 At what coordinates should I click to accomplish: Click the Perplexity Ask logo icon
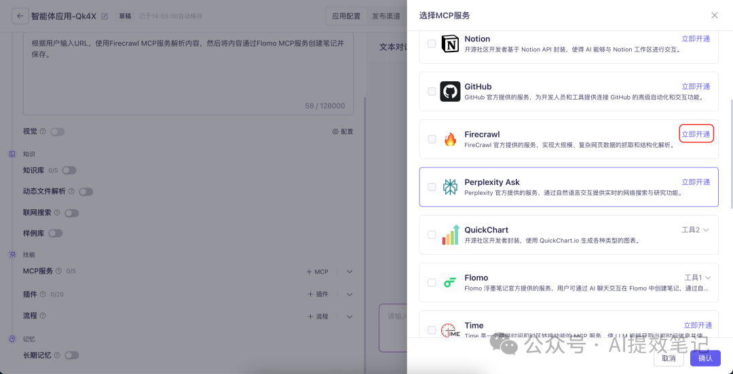pyautogui.click(x=450, y=187)
